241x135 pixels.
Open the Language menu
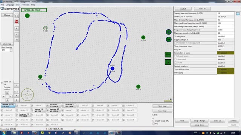coord(10,5)
